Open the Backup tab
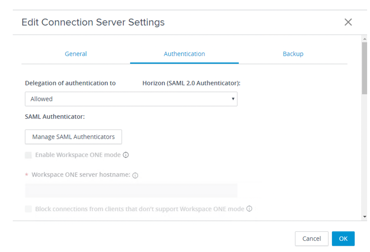 293,54
